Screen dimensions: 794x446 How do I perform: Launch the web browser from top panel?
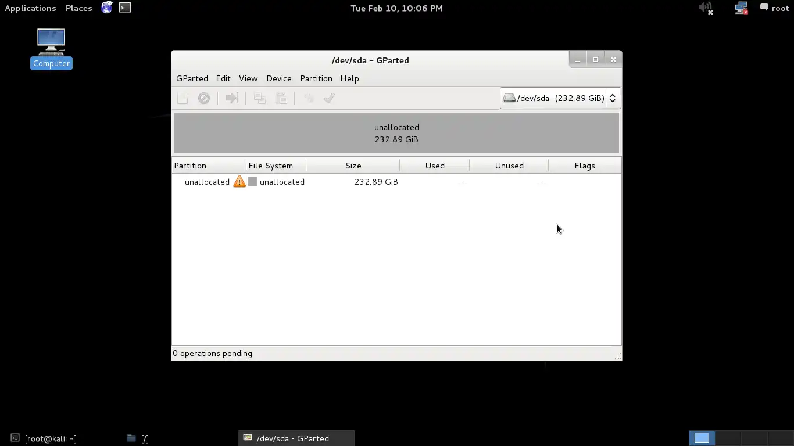pyautogui.click(x=107, y=8)
